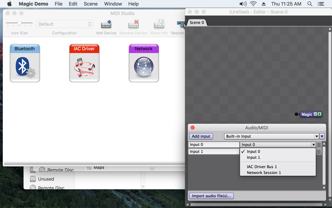
Task: Open the Bluetooth device icon in MIDI Studio
Action: tap(25, 63)
